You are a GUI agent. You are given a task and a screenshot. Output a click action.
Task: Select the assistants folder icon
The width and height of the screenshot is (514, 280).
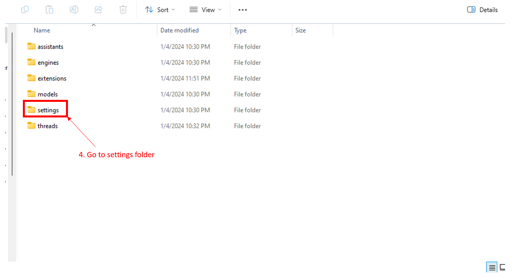pyautogui.click(x=32, y=46)
